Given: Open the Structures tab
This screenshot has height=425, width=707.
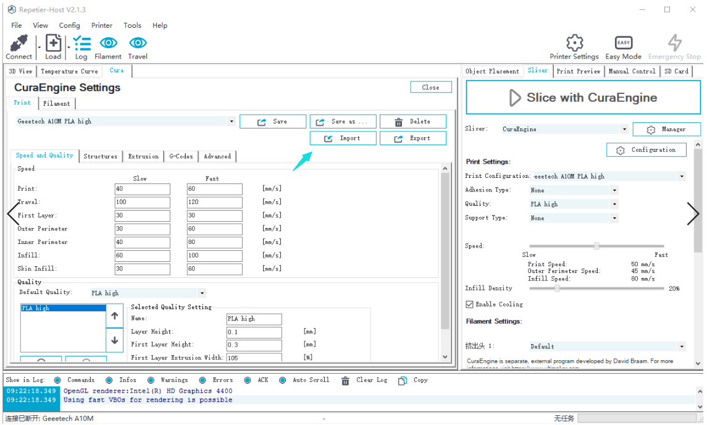Looking at the screenshot, I should 100,156.
